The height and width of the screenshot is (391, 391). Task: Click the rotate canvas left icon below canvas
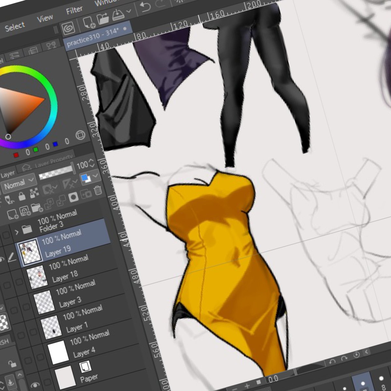point(333,362)
